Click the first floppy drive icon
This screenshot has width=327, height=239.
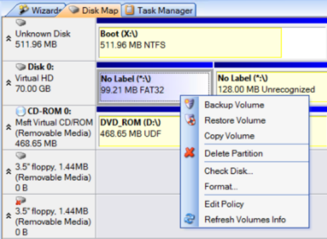pos(21,156)
